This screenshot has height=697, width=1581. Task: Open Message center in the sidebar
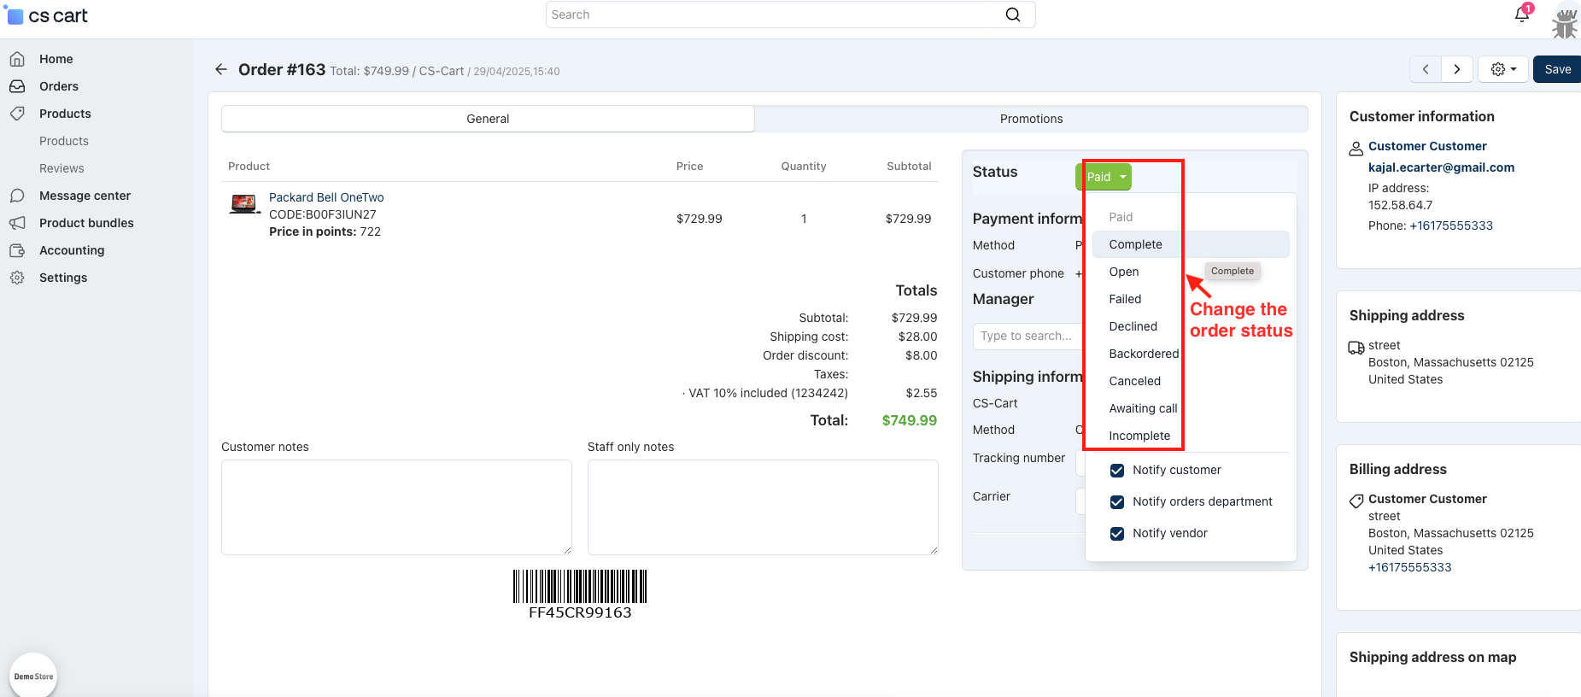point(85,196)
